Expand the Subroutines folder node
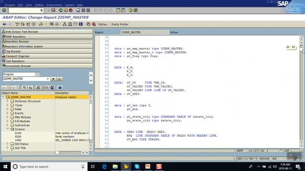This screenshot has height=171, width=305. (x=8, y=125)
